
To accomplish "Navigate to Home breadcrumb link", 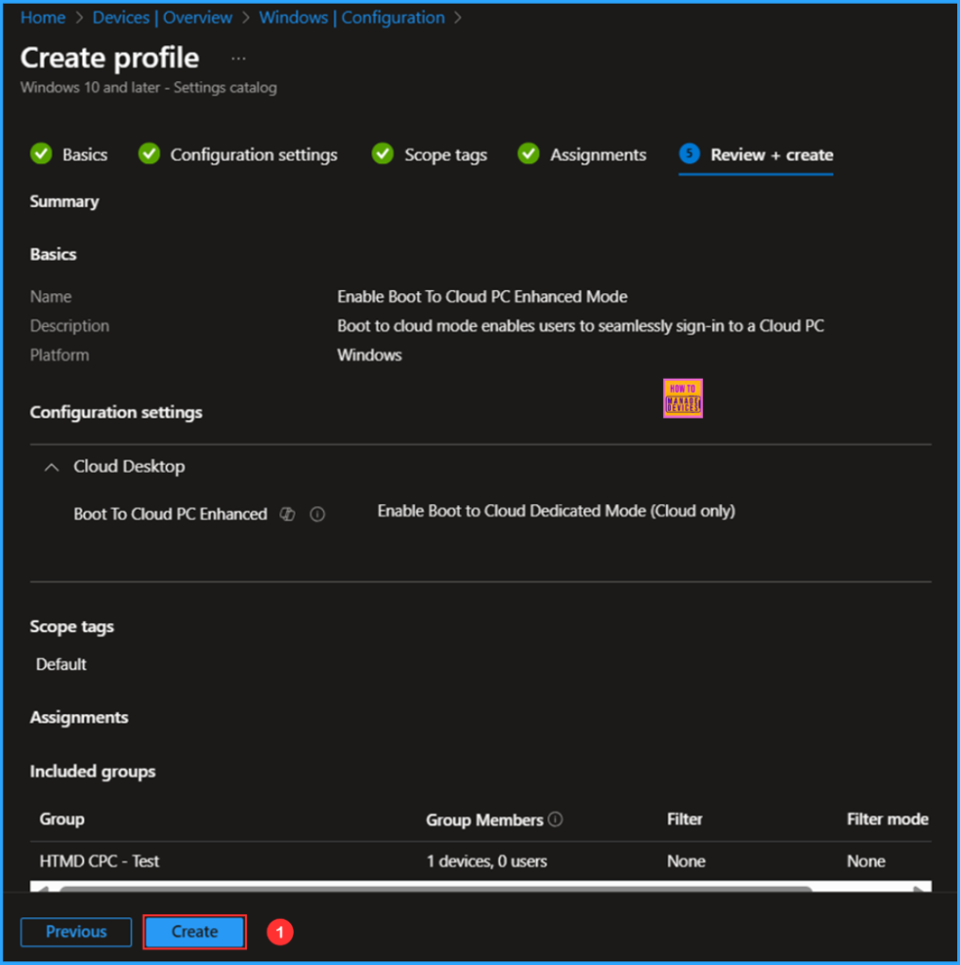I will (x=42, y=18).
